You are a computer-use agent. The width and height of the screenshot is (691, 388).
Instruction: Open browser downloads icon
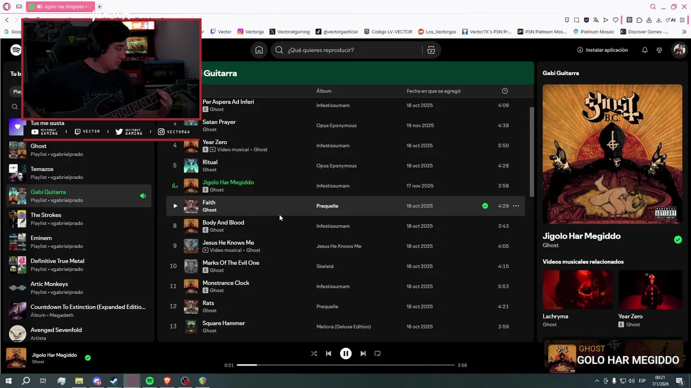coord(658,20)
